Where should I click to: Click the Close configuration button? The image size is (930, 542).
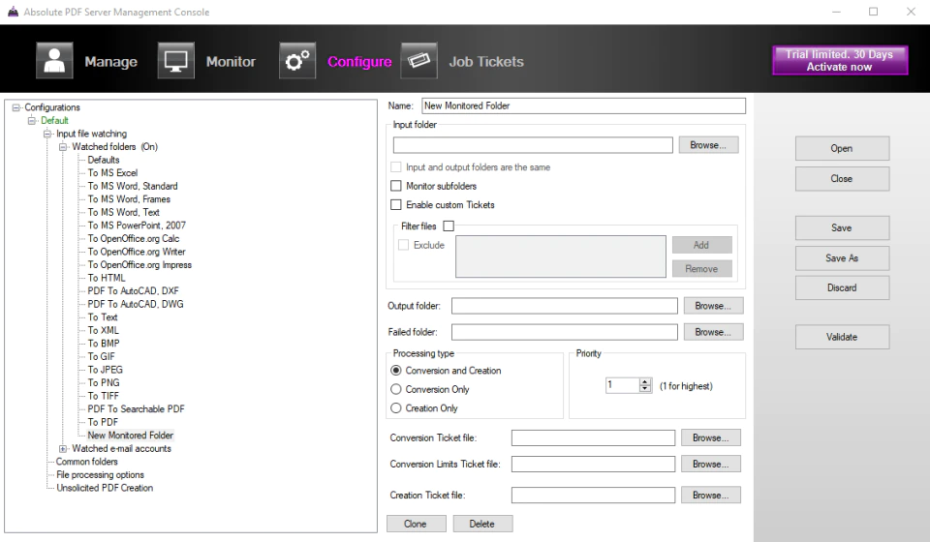click(842, 179)
